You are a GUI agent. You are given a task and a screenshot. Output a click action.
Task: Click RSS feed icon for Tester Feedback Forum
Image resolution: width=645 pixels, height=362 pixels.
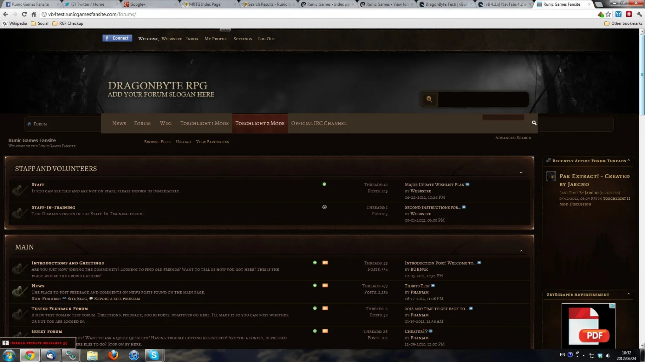[325, 308]
